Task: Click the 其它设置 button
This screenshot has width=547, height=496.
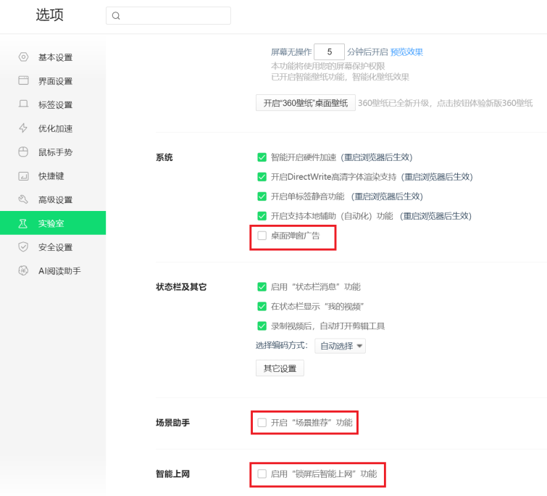Action: (280, 368)
